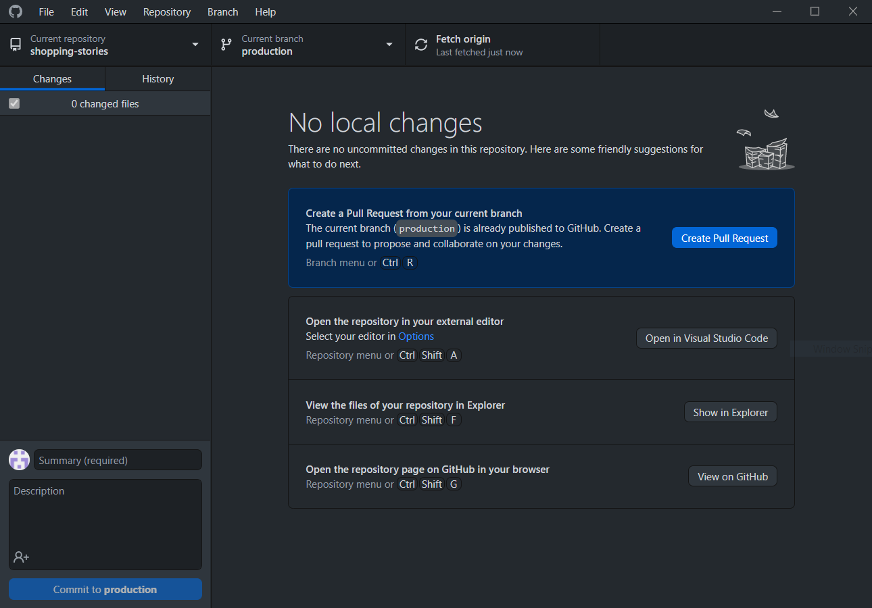Click the paper stack illustration
872x608 pixels.
(x=766, y=140)
